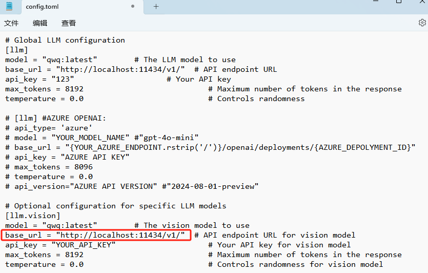This screenshot has height=273, width=428.
Task: Click the "# The vision model to use" comment
Action: (x=192, y=225)
